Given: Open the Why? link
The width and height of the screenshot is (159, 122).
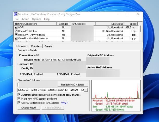Looking at the screenshot, I should point(64,103).
